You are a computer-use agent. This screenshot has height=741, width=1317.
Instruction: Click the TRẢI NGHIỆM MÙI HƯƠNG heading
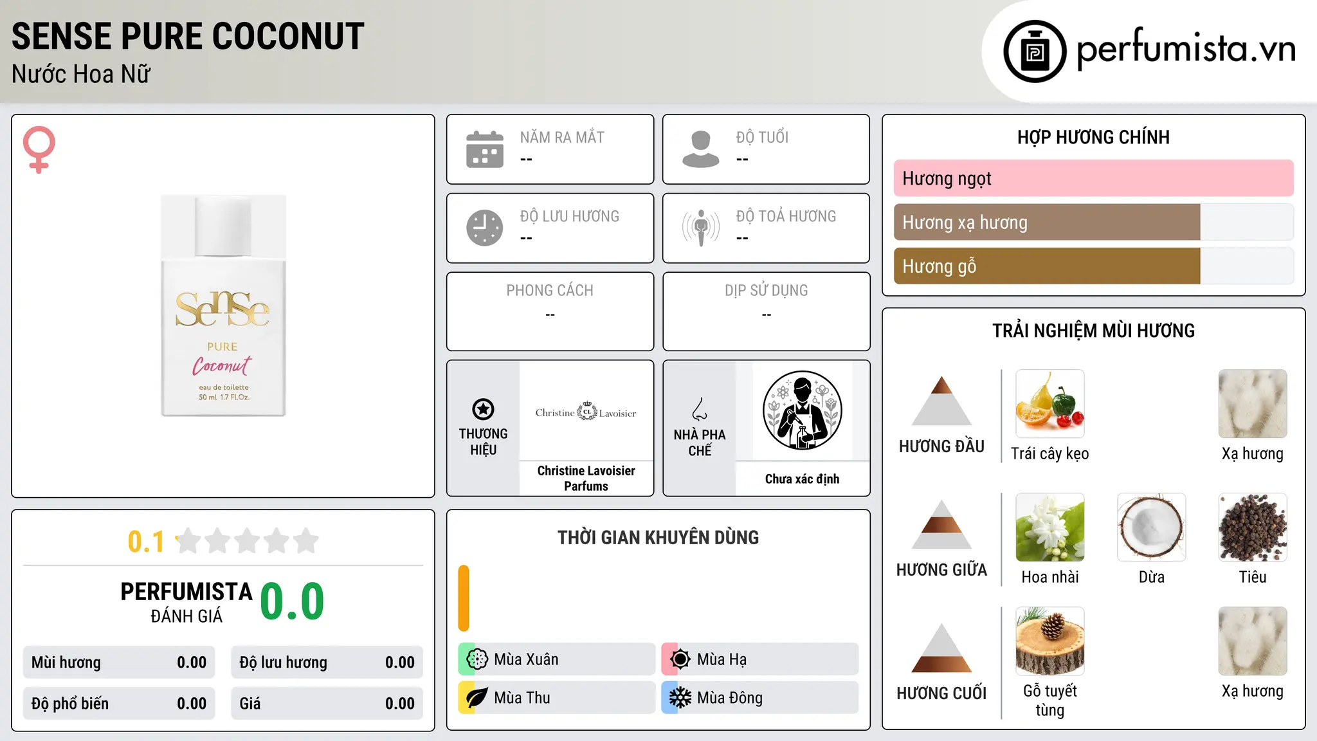(x=1093, y=331)
